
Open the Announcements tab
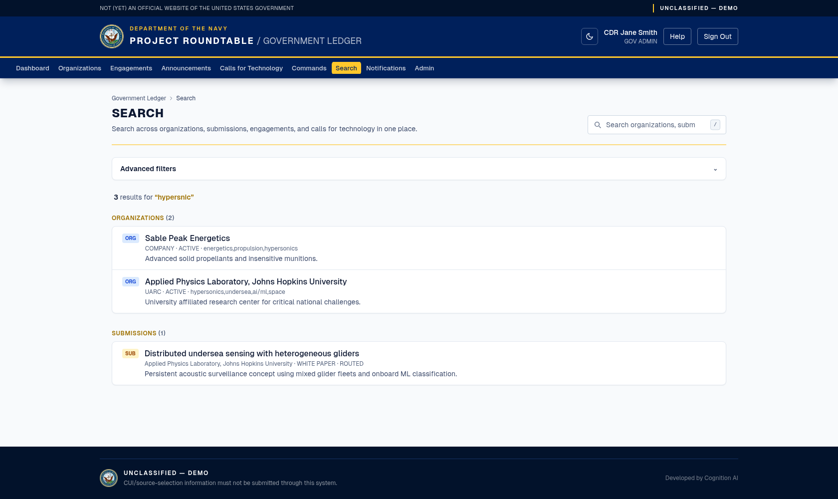point(186,68)
